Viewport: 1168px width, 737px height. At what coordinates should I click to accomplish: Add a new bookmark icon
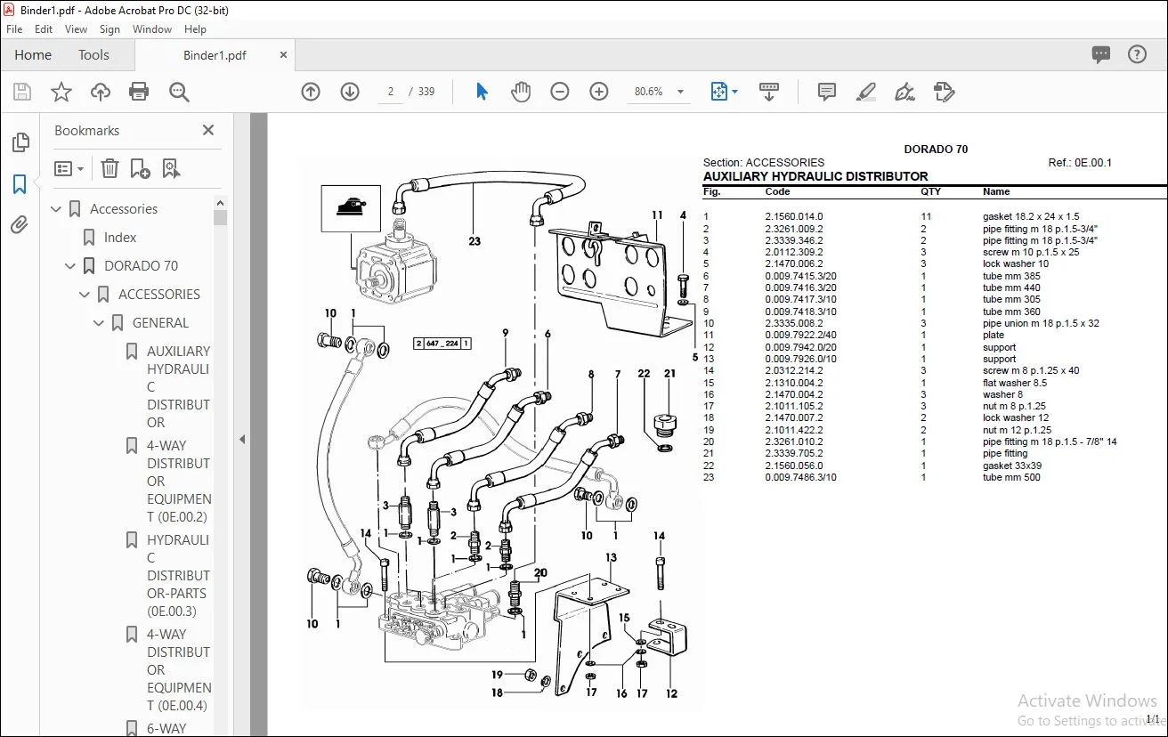(141, 168)
